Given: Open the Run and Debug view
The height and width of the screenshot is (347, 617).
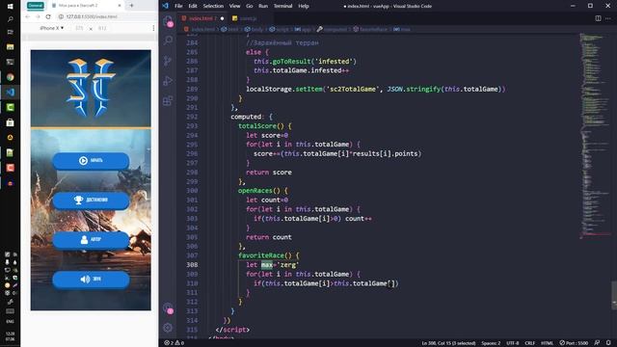Looking at the screenshot, I should [x=168, y=81].
